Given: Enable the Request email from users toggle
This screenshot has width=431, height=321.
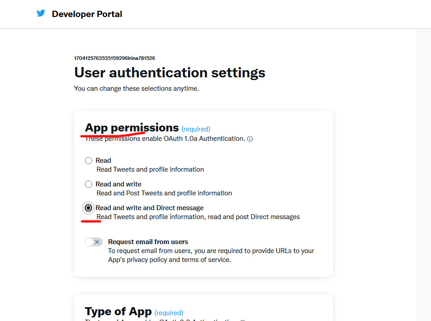Looking at the screenshot, I should click(x=94, y=242).
